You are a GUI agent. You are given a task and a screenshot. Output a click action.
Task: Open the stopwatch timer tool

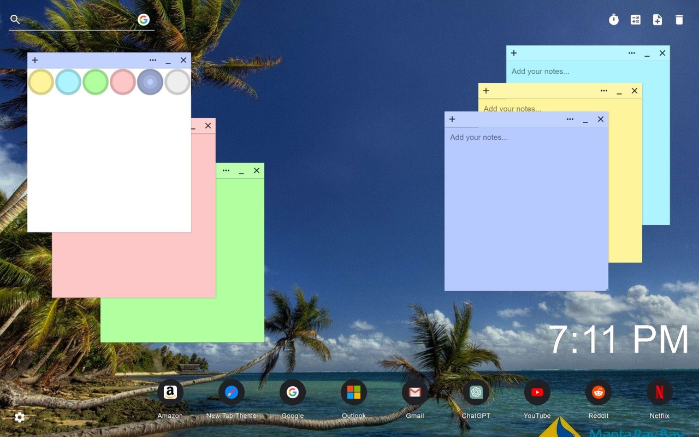click(x=614, y=20)
